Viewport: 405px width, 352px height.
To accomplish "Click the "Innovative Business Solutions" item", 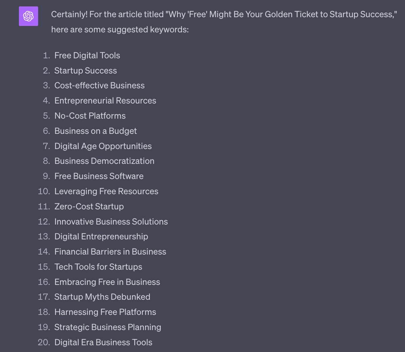I will (x=111, y=222).
